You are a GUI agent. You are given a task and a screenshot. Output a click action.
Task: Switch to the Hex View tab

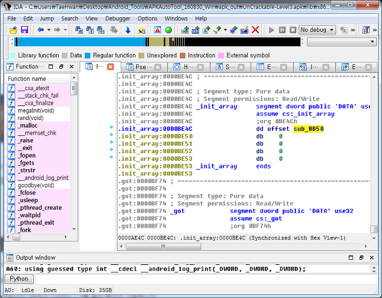(x=188, y=67)
